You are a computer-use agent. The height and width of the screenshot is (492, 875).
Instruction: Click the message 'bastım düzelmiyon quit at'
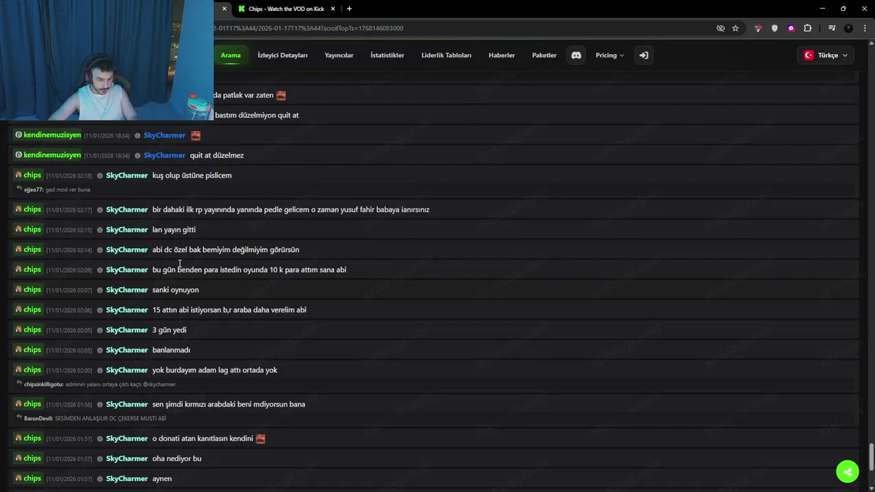[257, 115]
